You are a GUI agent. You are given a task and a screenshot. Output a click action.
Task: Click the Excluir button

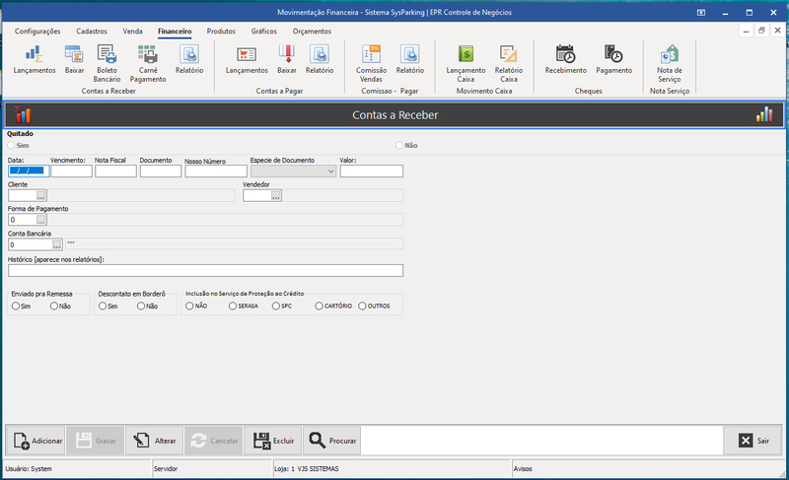pos(273,441)
